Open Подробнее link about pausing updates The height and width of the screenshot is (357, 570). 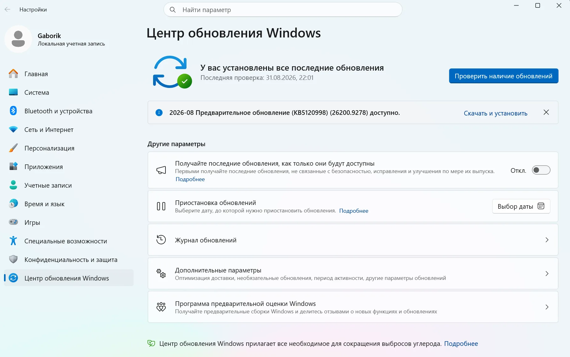point(354,211)
